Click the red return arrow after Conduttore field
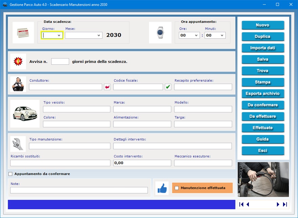The height and width of the screenshot is (218, 298). point(107,87)
